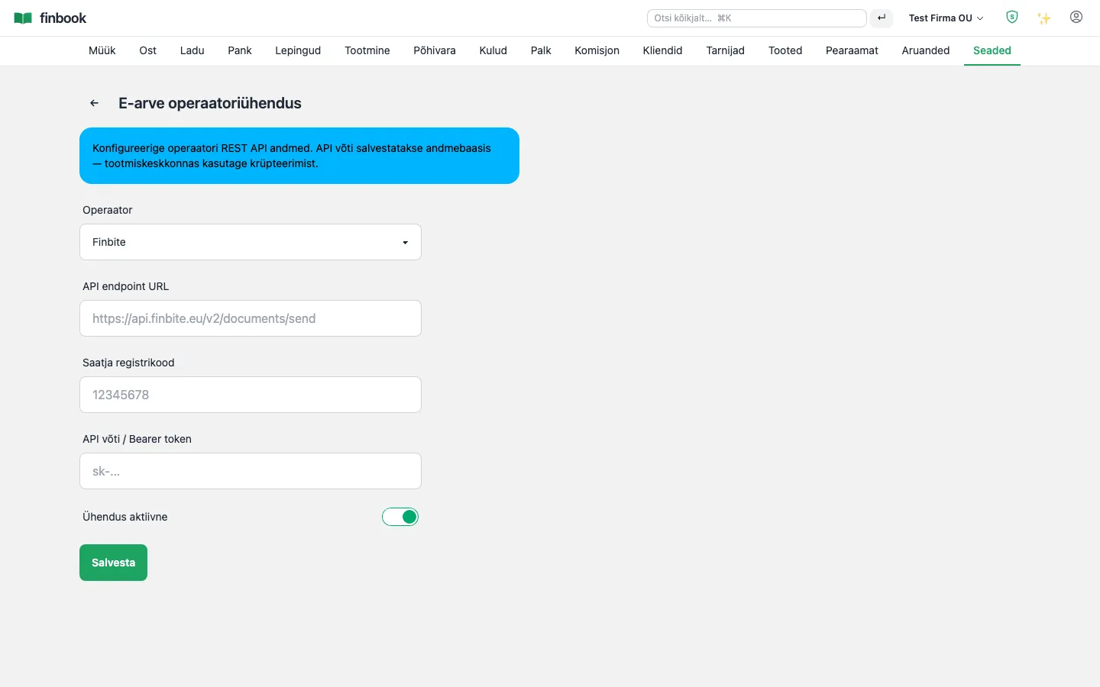
Task: Click the Saatja registrikood input
Action: tap(251, 395)
